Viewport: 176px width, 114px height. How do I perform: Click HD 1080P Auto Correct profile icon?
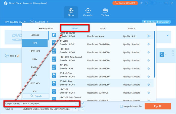(x=54, y=59)
